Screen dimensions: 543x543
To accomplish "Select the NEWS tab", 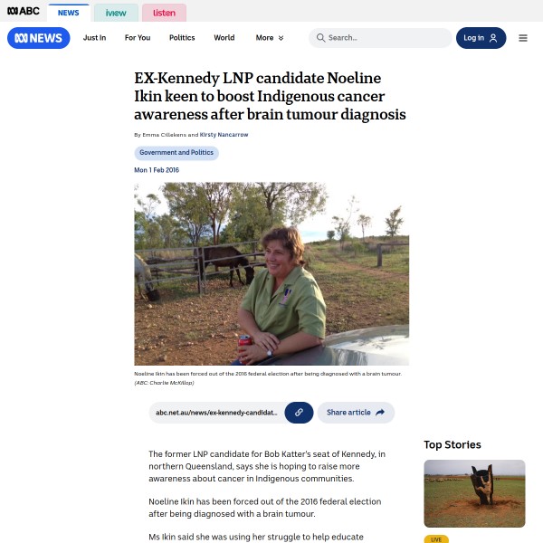I will (x=68, y=13).
